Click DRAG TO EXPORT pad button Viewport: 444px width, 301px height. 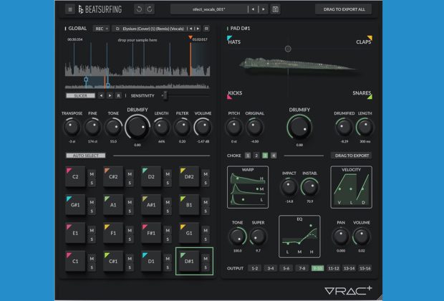[x=352, y=156]
